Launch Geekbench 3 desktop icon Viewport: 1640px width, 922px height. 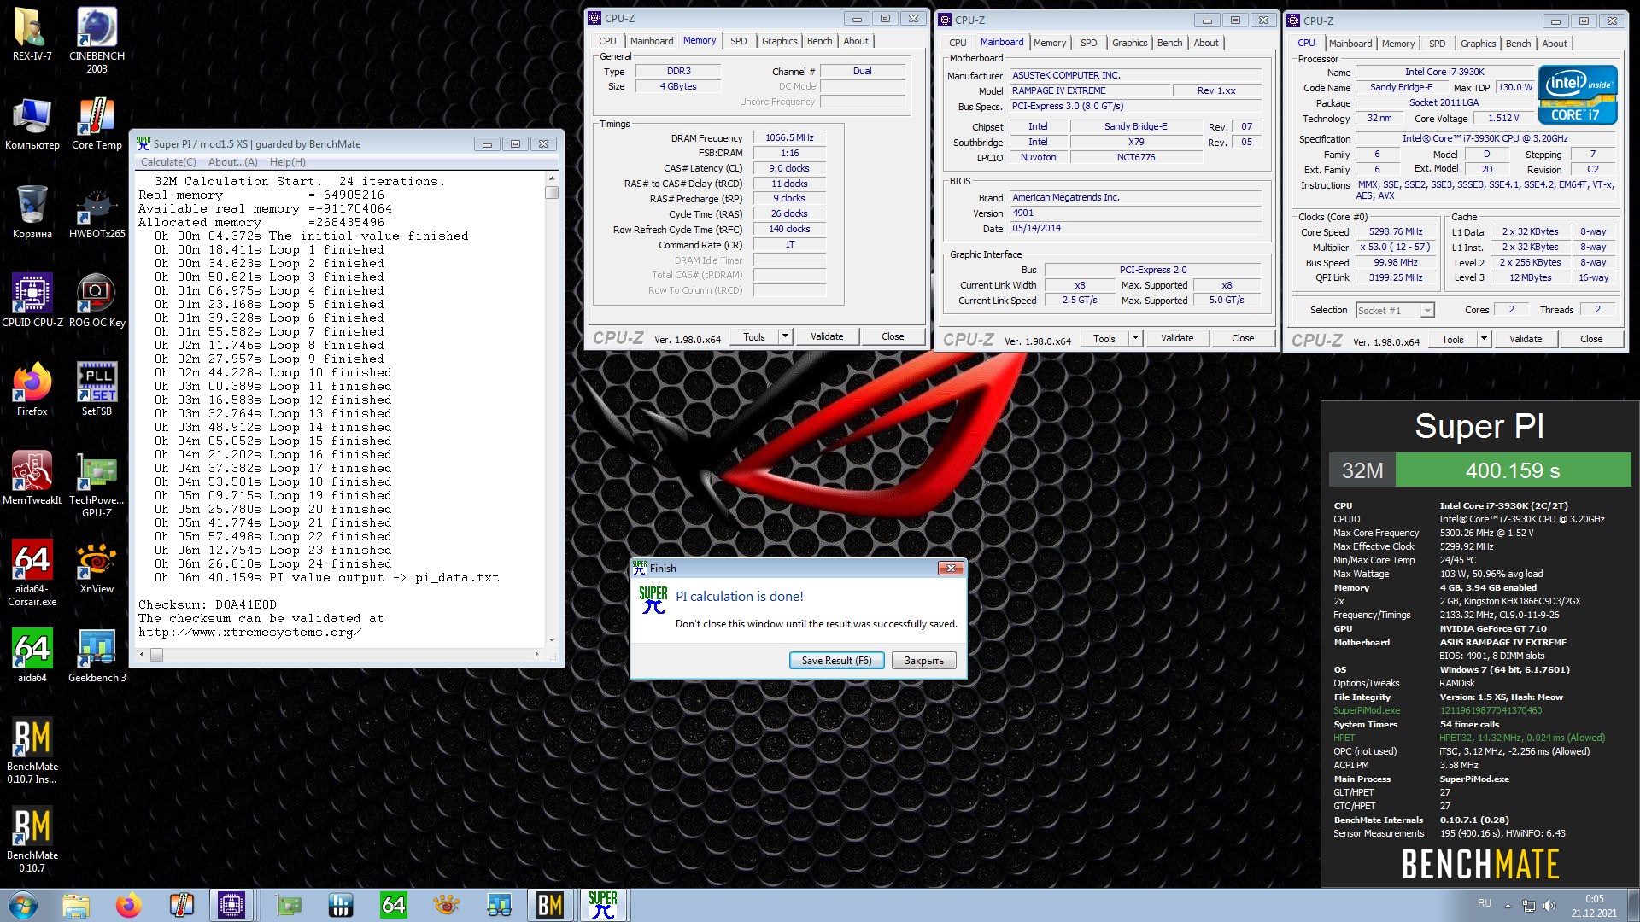pos(97,656)
